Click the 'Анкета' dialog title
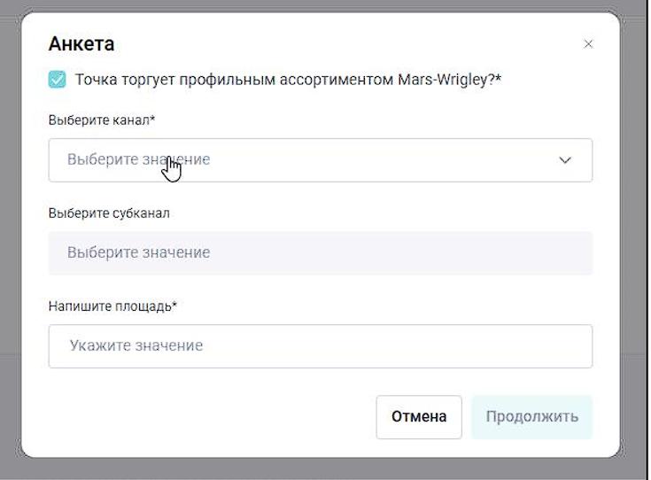This screenshot has width=651, height=480. coord(81,44)
